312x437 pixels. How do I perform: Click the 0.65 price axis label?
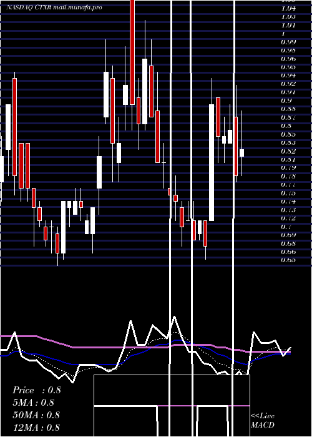click(288, 260)
